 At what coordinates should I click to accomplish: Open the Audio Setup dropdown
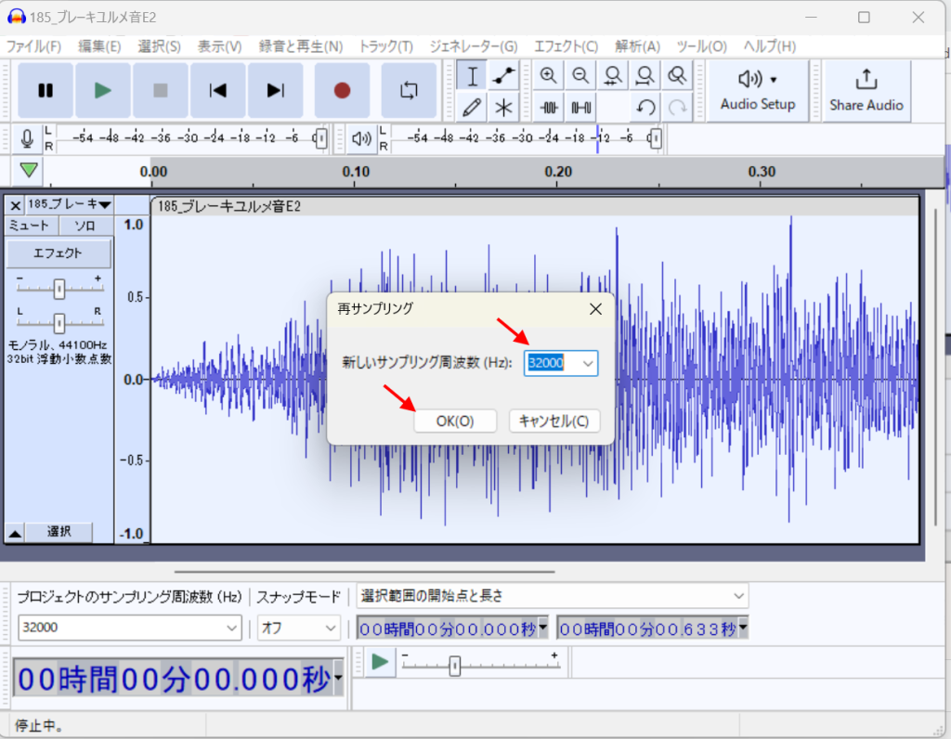758,90
